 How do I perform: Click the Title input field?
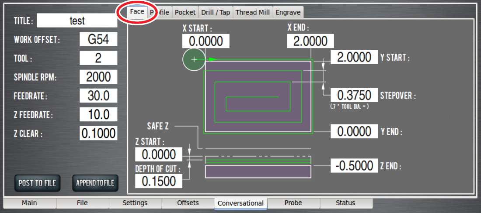(x=77, y=21)
